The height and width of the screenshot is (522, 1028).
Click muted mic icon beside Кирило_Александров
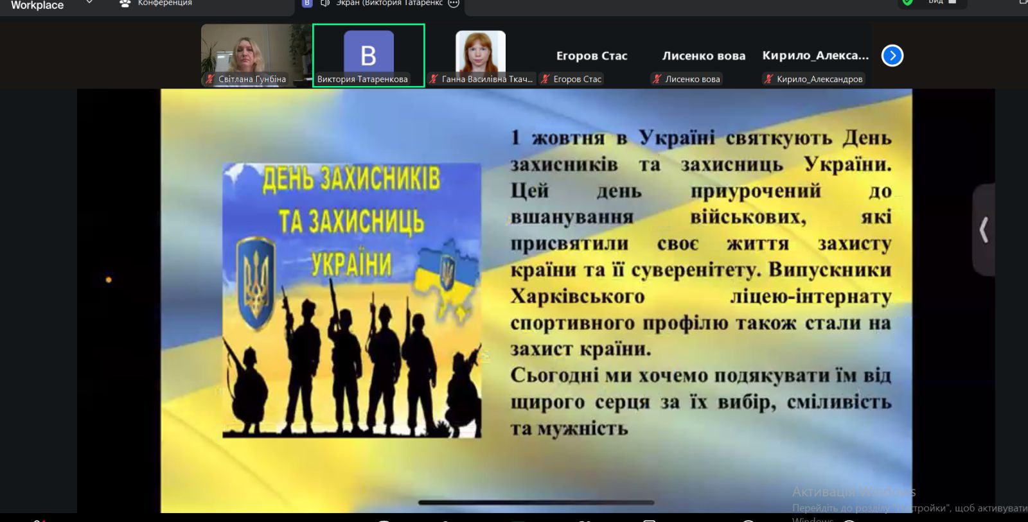click(768, 79)
